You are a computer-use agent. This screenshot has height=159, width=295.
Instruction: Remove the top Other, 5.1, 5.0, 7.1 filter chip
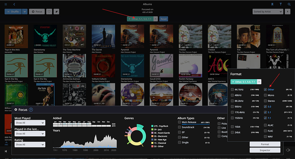click(155, 19)
